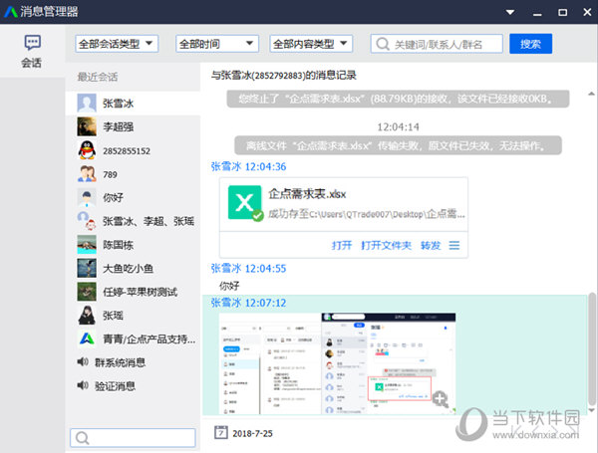The image size is (598, 453).
Task: Click 任婷-苹果树测试 avatar picture
Action: (87, 292)
